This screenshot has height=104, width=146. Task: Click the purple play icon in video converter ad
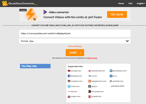tap(45, 12)
